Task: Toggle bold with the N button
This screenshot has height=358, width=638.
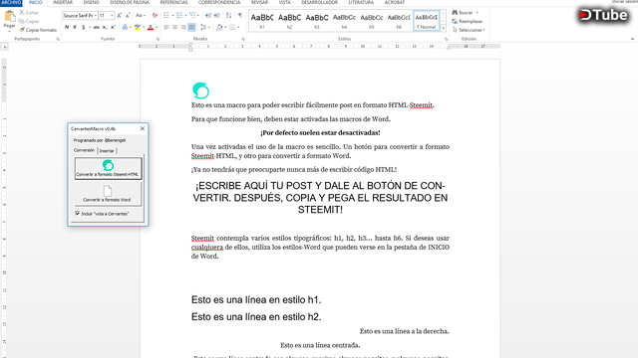Action: point(67,27)
